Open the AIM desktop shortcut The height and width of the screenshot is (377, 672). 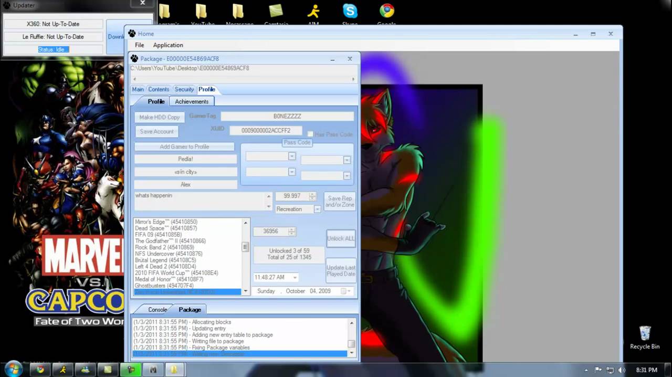click(313, 14)
